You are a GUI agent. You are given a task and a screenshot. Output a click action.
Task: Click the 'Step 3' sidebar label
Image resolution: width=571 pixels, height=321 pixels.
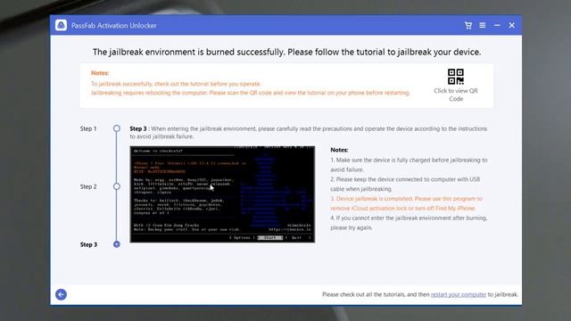88,244
